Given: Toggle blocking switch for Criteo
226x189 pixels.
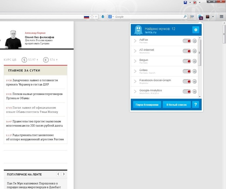Looking at the screenshot, I should (x=187, y=71).
